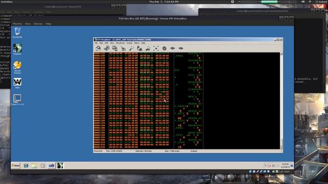
Task: Click the VirtualBox TAS Dev Box title bar
Action: [x=153, y=18]
